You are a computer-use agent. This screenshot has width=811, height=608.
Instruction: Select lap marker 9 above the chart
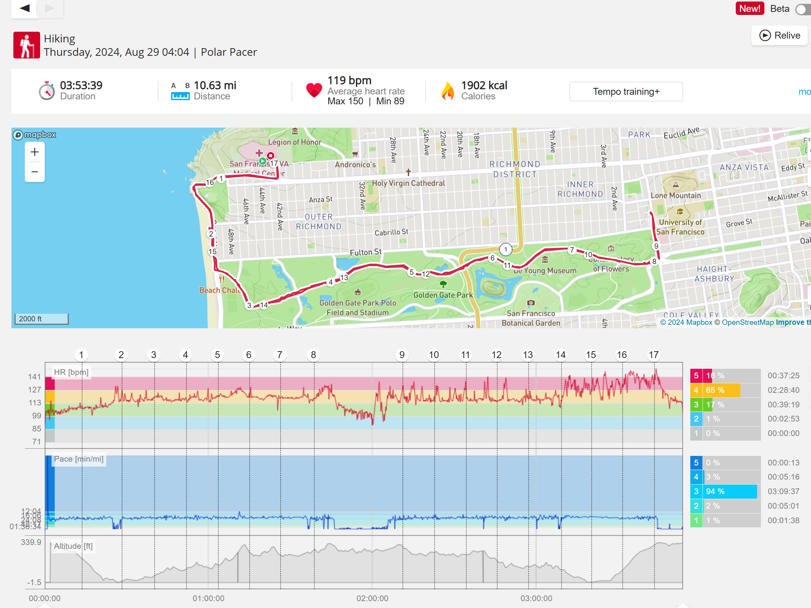[x=402, y=355]
